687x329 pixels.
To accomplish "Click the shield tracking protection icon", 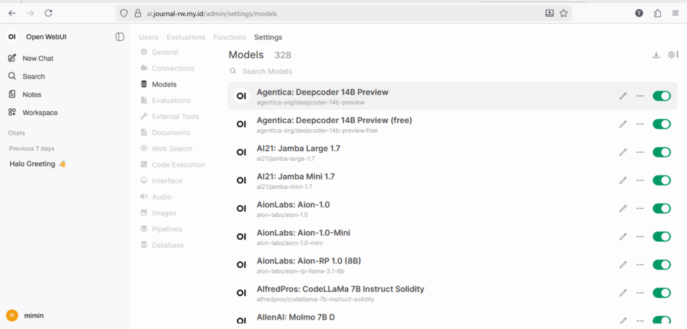I will pos(124,13).
